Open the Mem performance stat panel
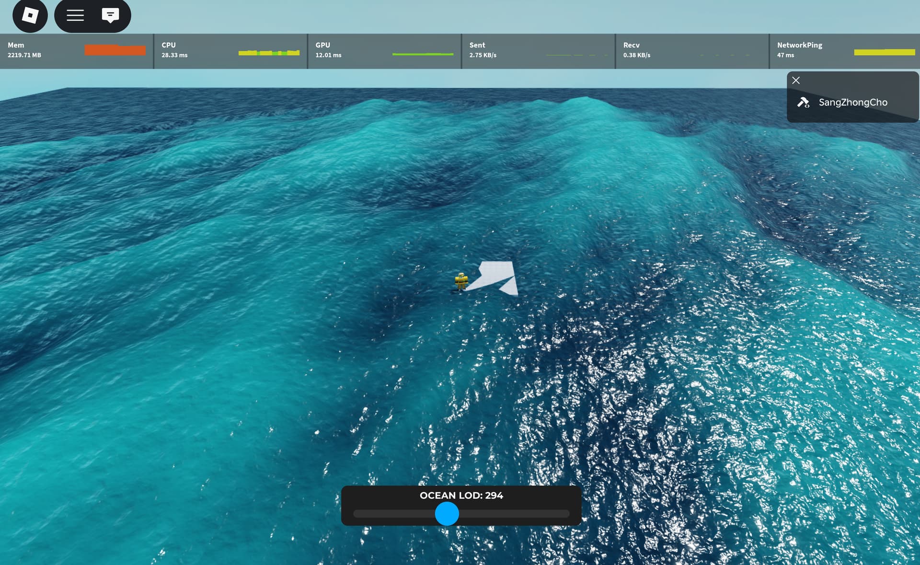 [76, 51]
